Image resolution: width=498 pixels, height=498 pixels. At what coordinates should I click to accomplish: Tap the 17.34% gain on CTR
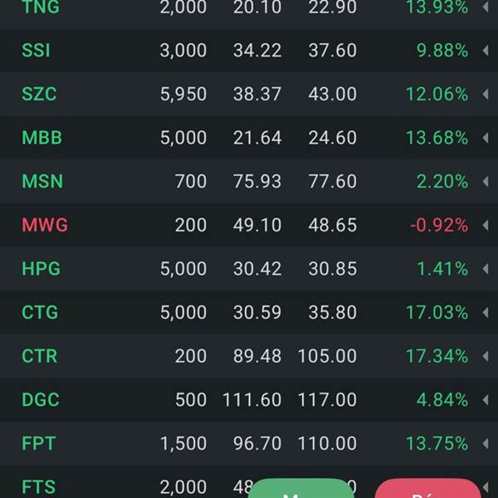pos(437,356)
